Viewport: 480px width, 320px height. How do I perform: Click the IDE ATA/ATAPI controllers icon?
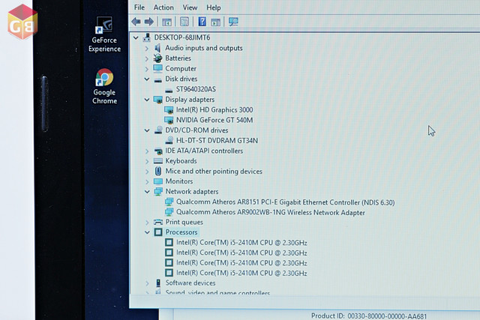(x=158, y=151)
